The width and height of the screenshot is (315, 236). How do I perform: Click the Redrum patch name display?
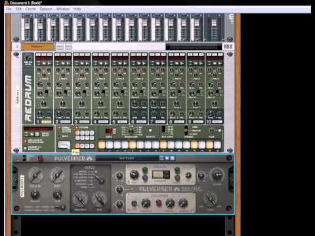coord(38,128)
